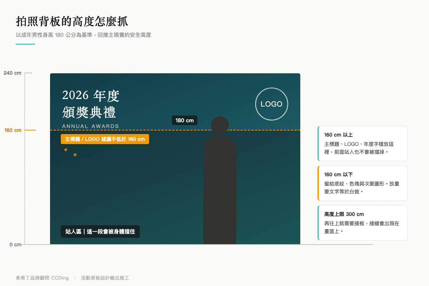The image size is (429, 286).
Task: Click the 站人區 standing zone label
Action: 100,232
